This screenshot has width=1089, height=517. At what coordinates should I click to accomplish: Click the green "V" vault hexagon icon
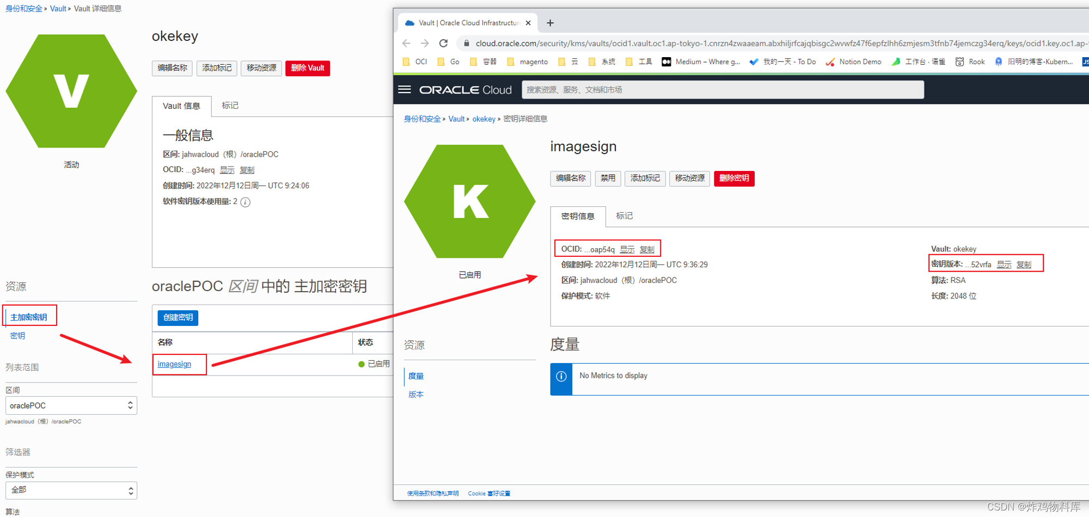pos(71,90)
